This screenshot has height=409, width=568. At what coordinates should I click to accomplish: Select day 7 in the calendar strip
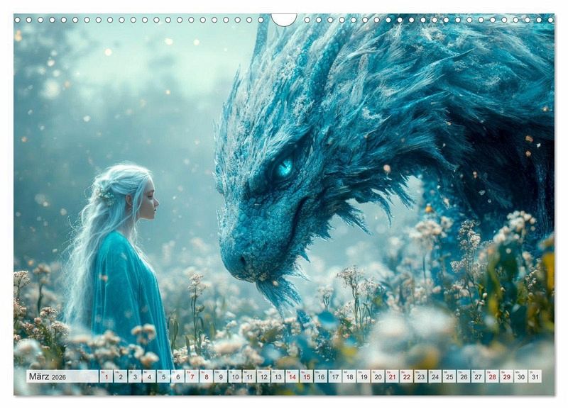(192, 376)
